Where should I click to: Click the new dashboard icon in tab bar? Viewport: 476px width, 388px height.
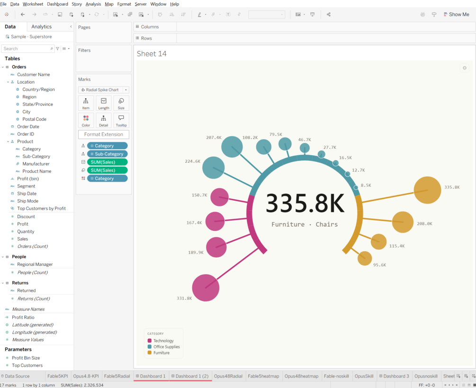pyautogui.click(x=466, y=376)
